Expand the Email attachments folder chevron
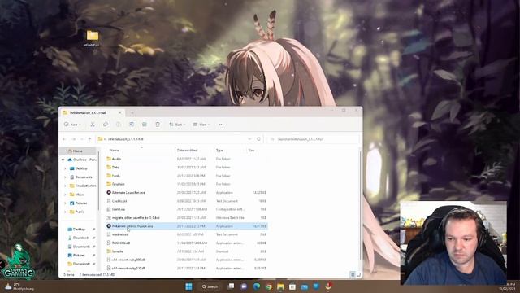Viewport: 520px width, 293px height. point(65,186)
